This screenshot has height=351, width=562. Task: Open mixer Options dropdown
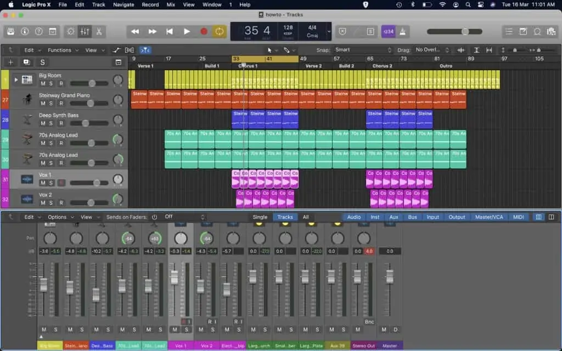[60, 217]
